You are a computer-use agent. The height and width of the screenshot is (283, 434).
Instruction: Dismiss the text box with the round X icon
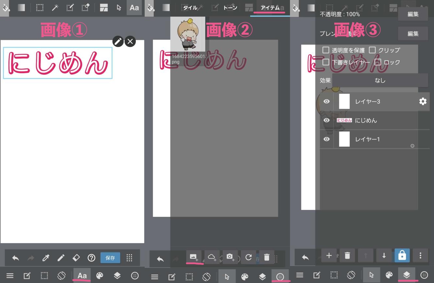(x=130, y=41)
